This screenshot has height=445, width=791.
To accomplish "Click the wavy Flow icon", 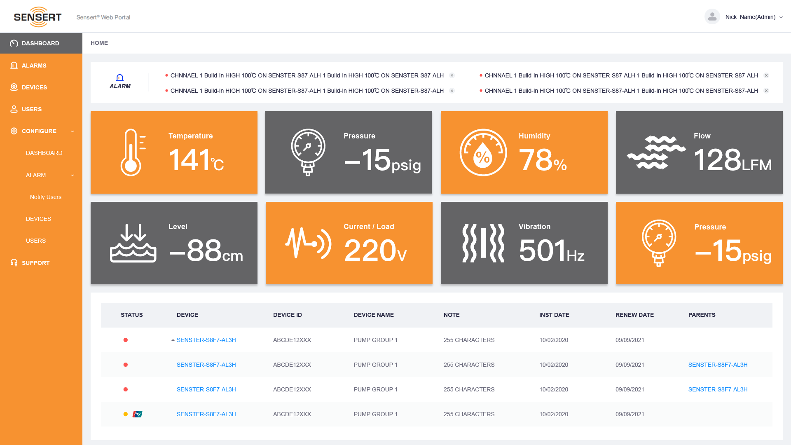I will [656, 152].
